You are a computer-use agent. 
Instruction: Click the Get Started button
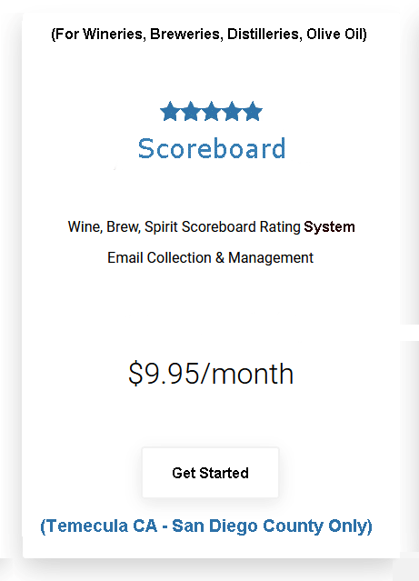click(210, 473)
